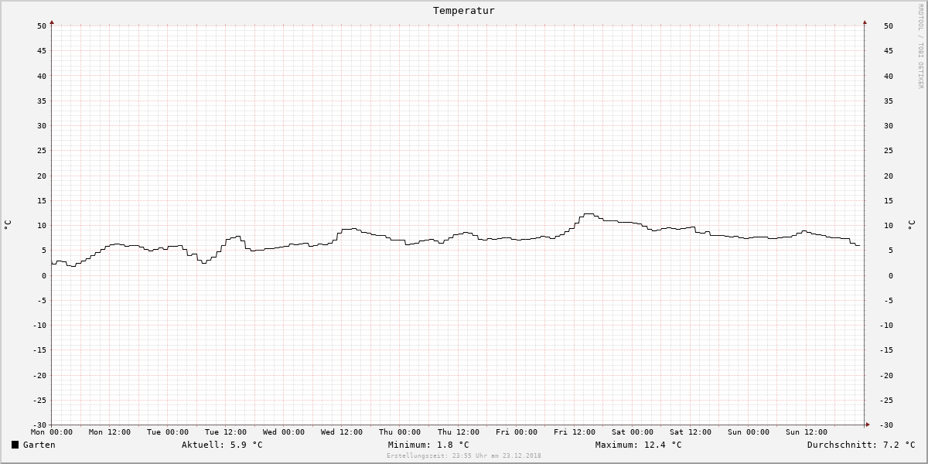This screenshot has width=928, height=464.
Task: Select the "Sun 12:00" time axis label
Action: click(807, 432)
